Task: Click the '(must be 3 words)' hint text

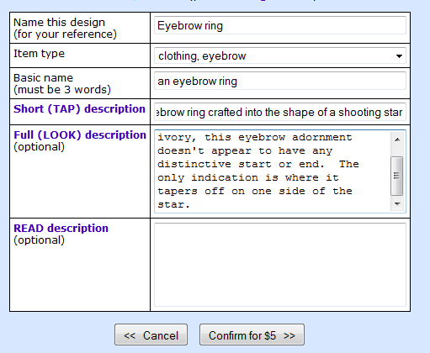Action: click(62, 90)
